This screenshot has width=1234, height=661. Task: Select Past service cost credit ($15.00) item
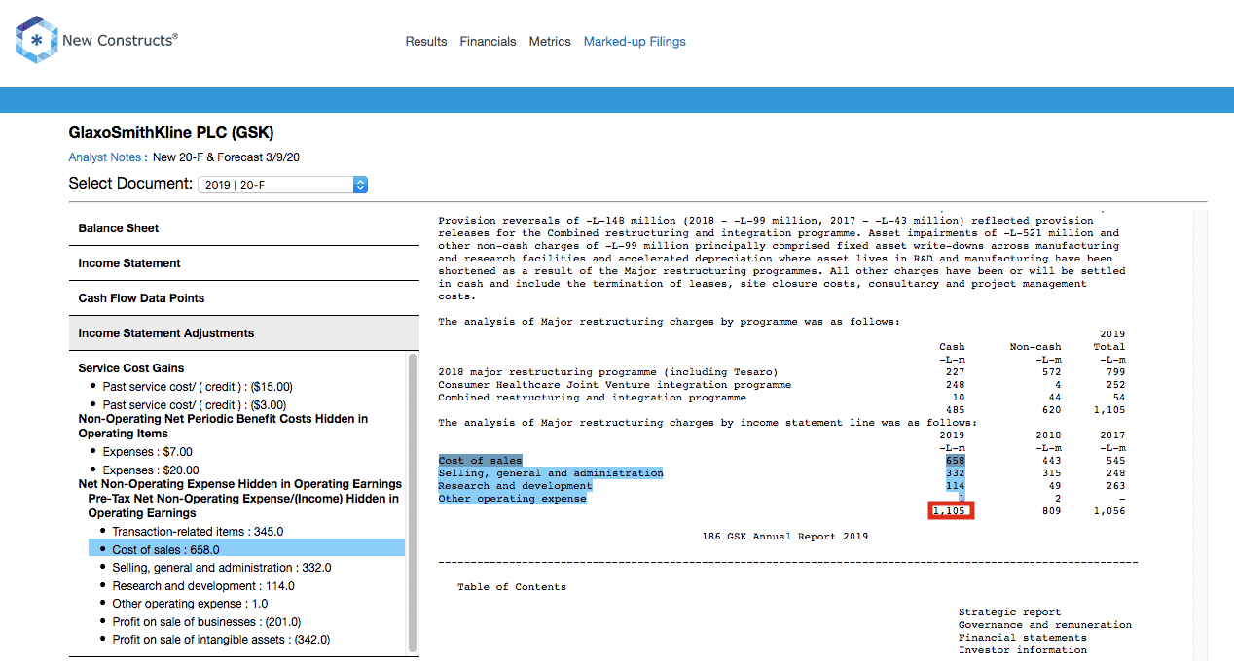pyautogui.click(x=198, y=387)
